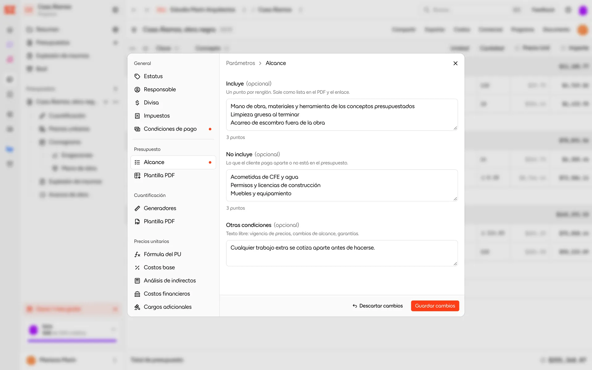592x370 pixels.
Task: Click the Fórmula del PU fx icon
Action: [137, 254]
